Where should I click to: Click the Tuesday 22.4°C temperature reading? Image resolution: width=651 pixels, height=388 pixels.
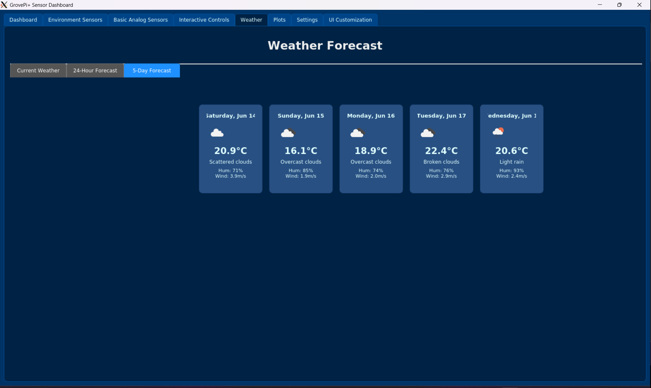point(441,151)
